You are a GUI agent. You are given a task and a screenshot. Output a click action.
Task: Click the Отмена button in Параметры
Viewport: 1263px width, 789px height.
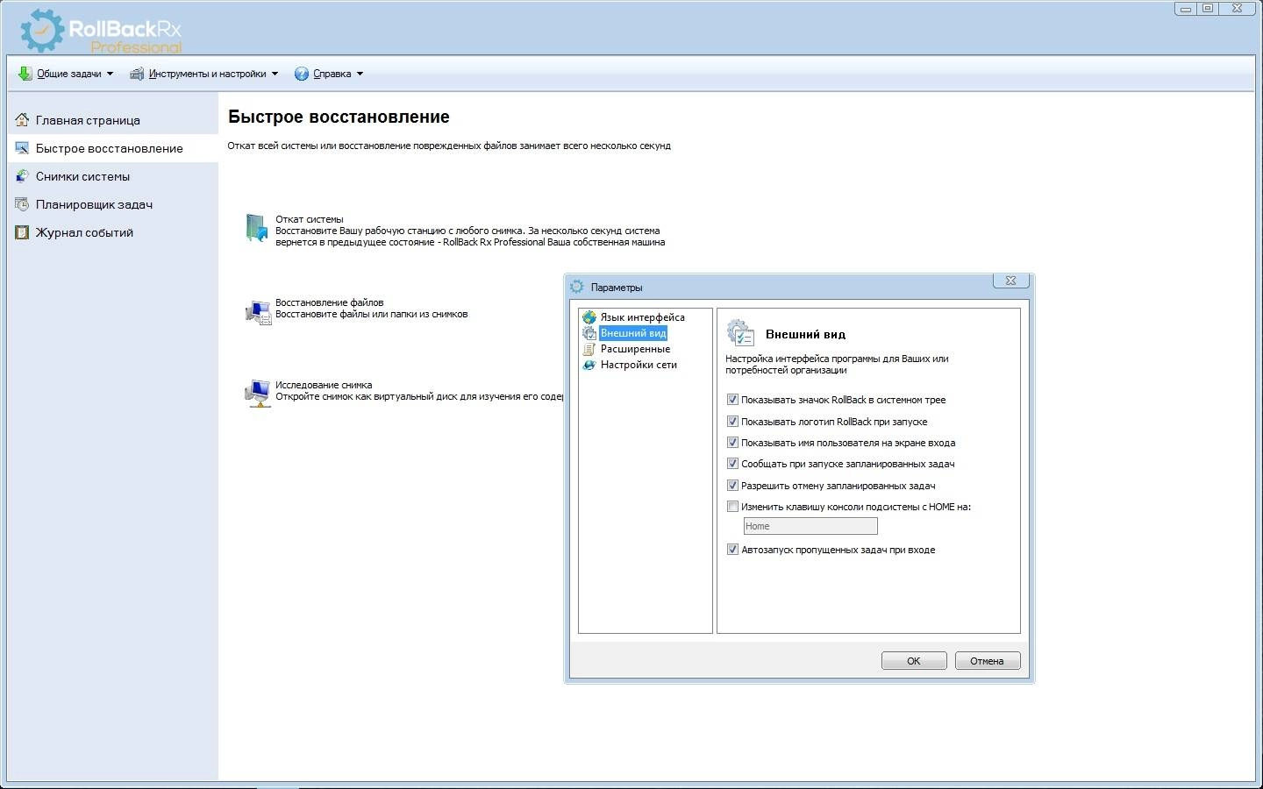click(987, 661)
